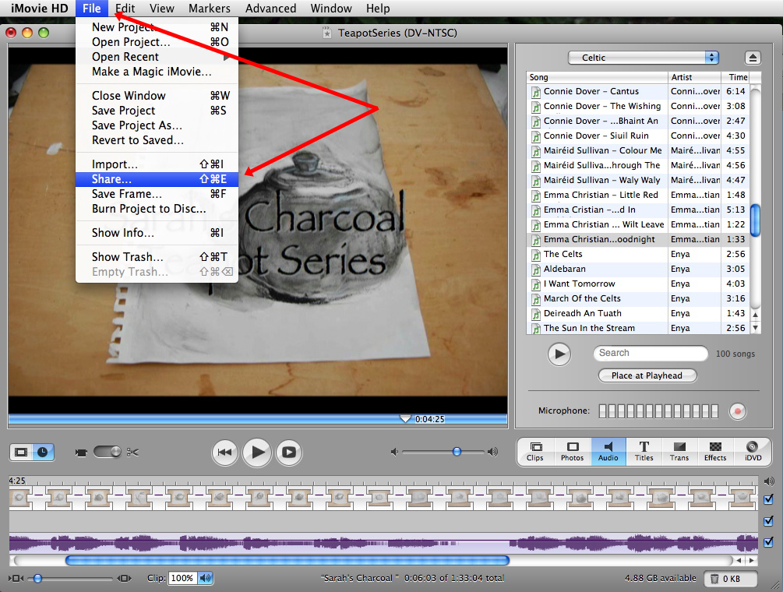The image size is (783, 592).
Task: Click the Clip volume 100% field
Action: 182,578
